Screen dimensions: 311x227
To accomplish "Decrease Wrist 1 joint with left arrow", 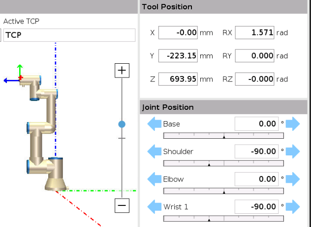I will click(155, 207).
